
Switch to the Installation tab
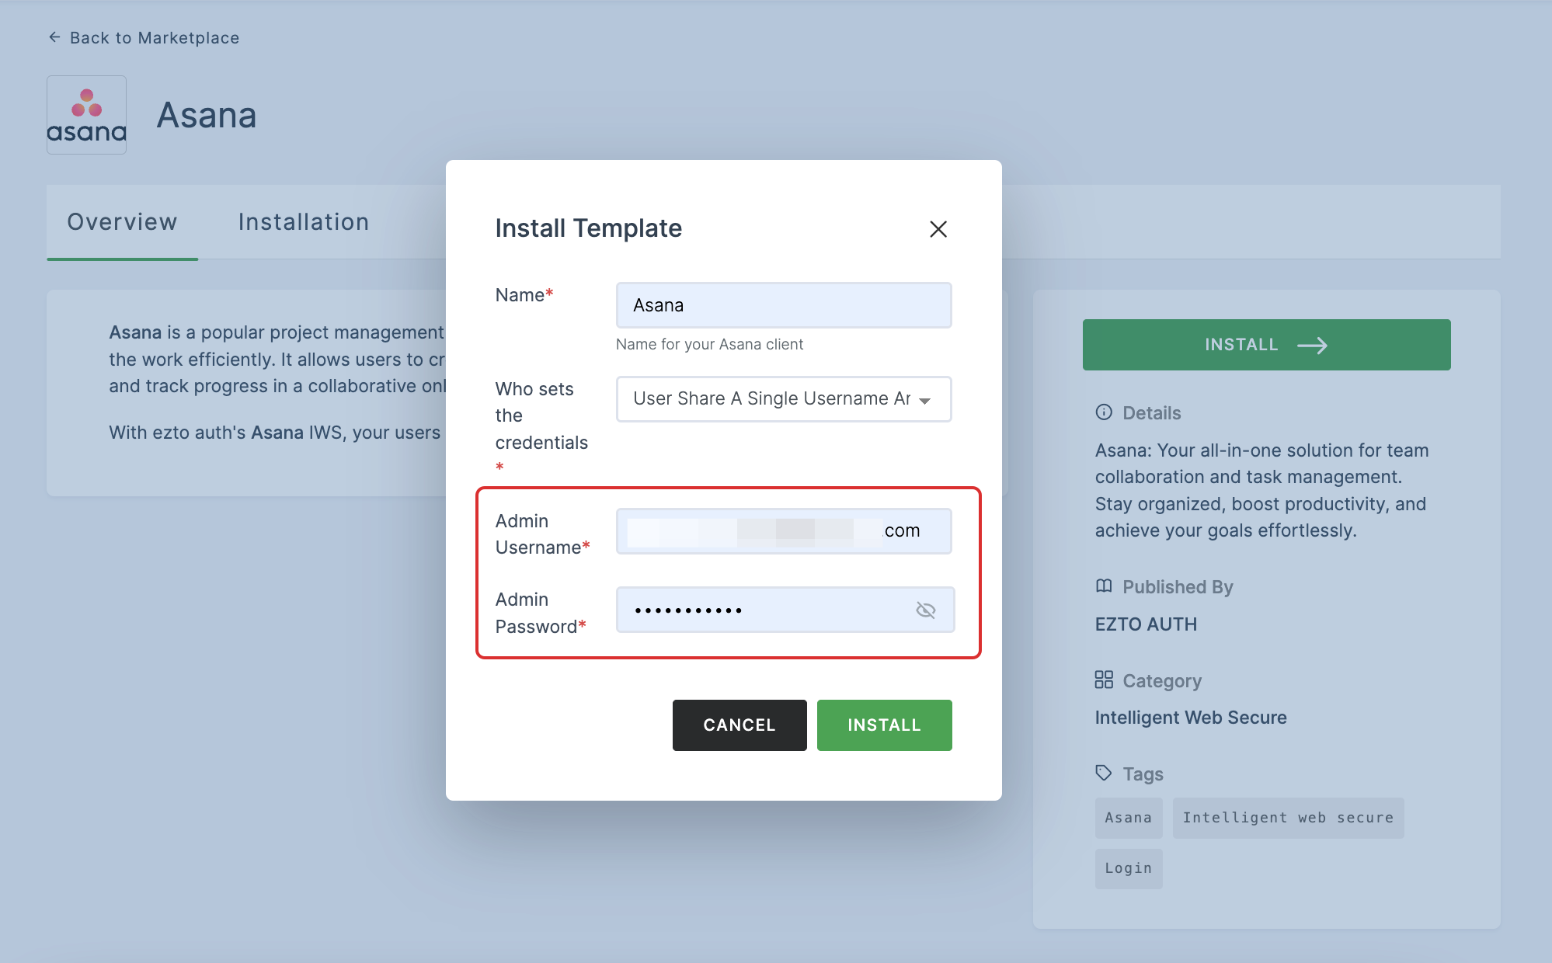303,221
